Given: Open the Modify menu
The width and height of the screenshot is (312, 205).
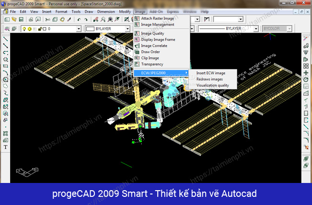Looking at the screenshot, I should [x=125, y=11].
